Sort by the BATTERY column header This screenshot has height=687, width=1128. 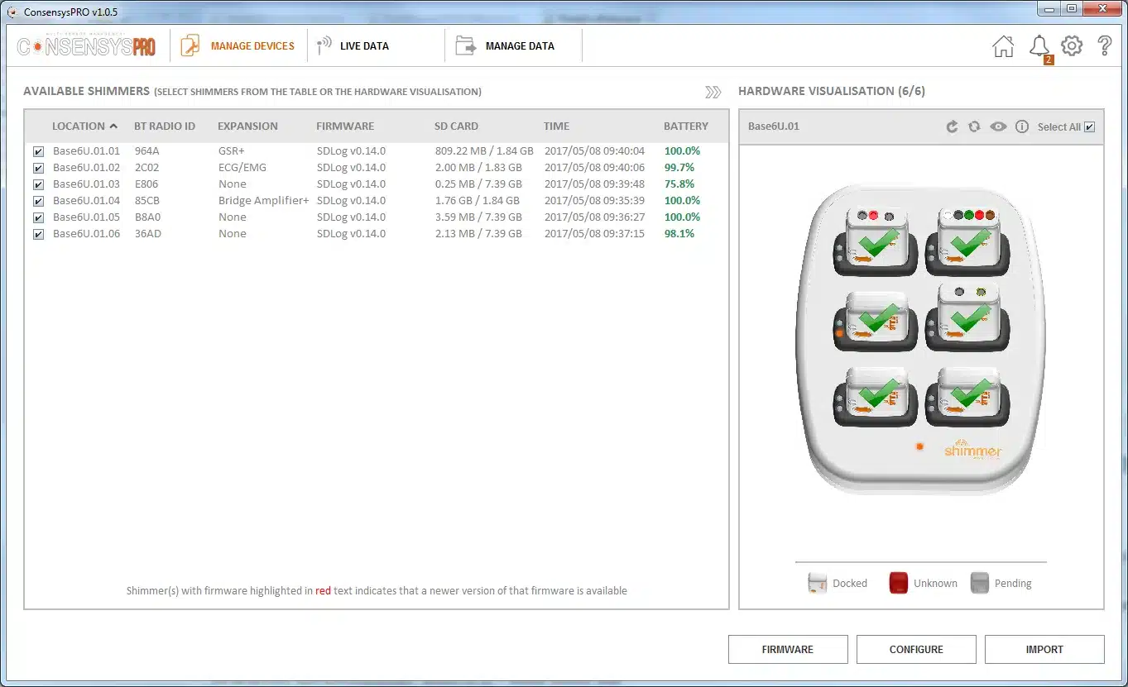[x=686, y=126]
